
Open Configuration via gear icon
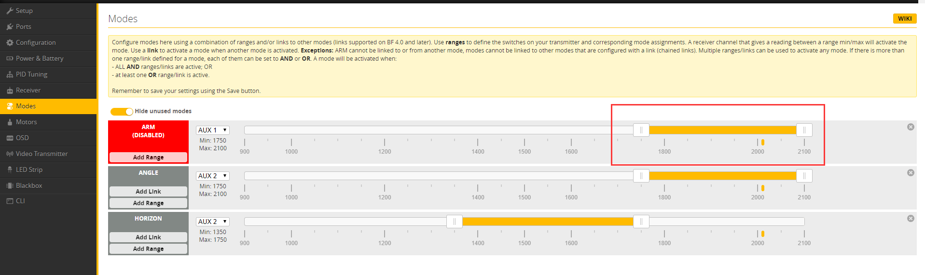(10, 42)
